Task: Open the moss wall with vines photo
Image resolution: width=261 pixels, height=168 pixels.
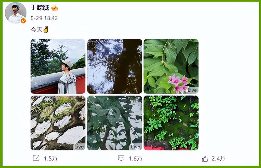Action: 171,123
